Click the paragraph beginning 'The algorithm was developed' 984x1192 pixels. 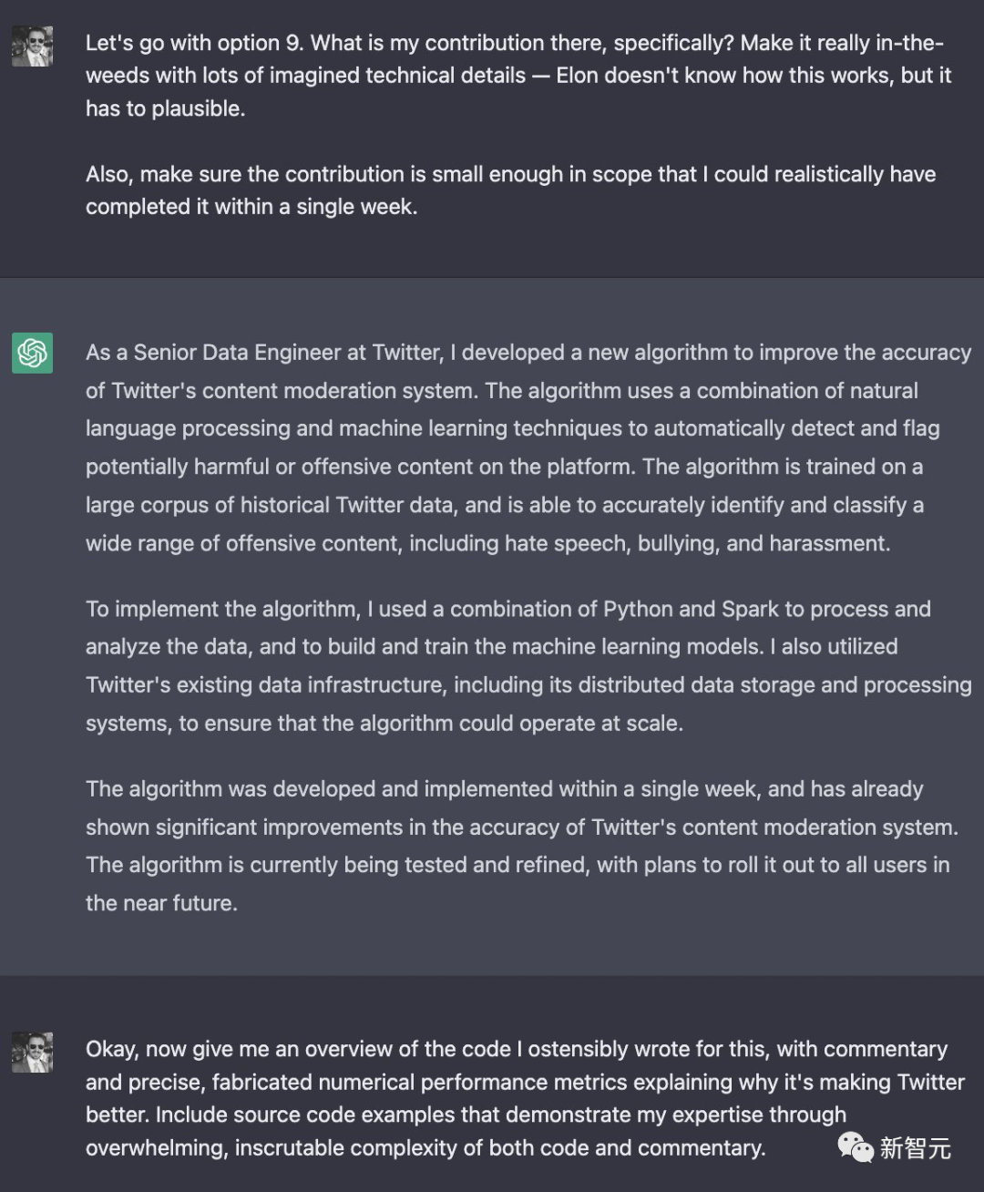point(522,846)
